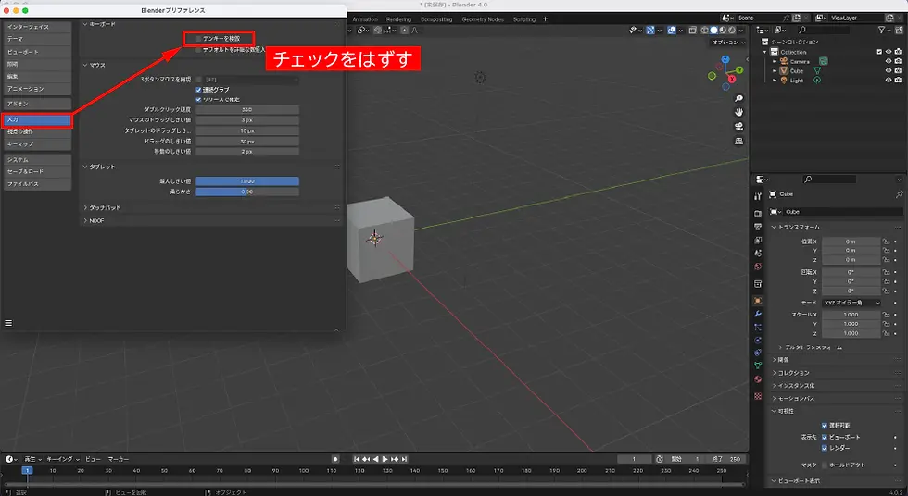Select アドオン in Preferences sidebar
This screenshot has width=908, height=496.
pyautogui.click(x=38, y=104)
